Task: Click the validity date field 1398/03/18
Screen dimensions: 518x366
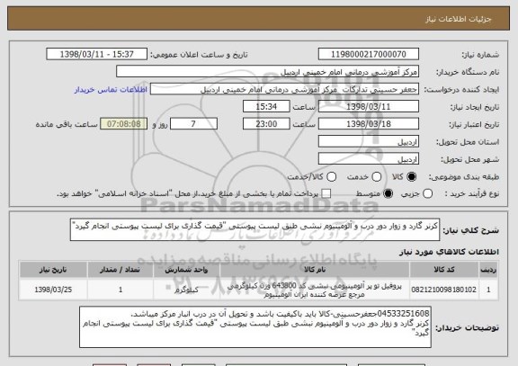Action: pyautogui.click(x=369, y=124)
